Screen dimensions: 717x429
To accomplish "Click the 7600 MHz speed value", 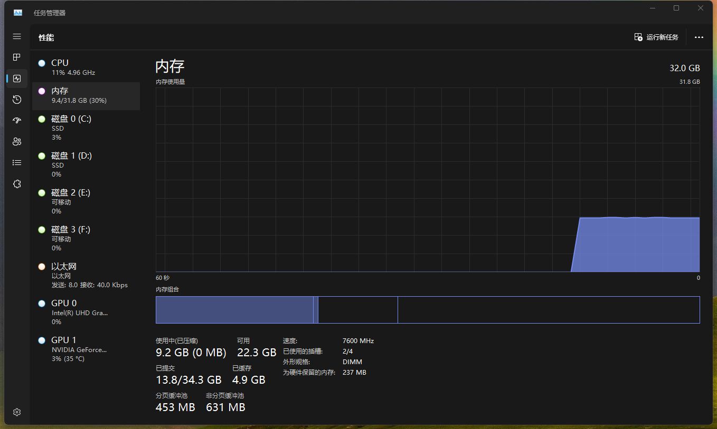I will pyautogui.click(x=358, y=341).
